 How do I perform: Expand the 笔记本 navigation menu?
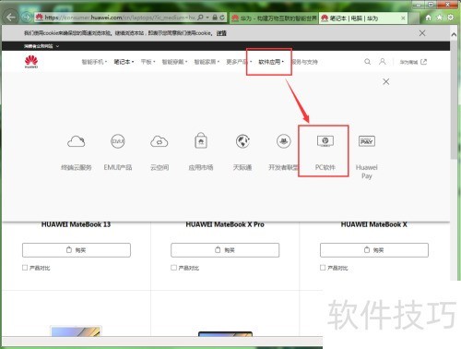(124, 62)
